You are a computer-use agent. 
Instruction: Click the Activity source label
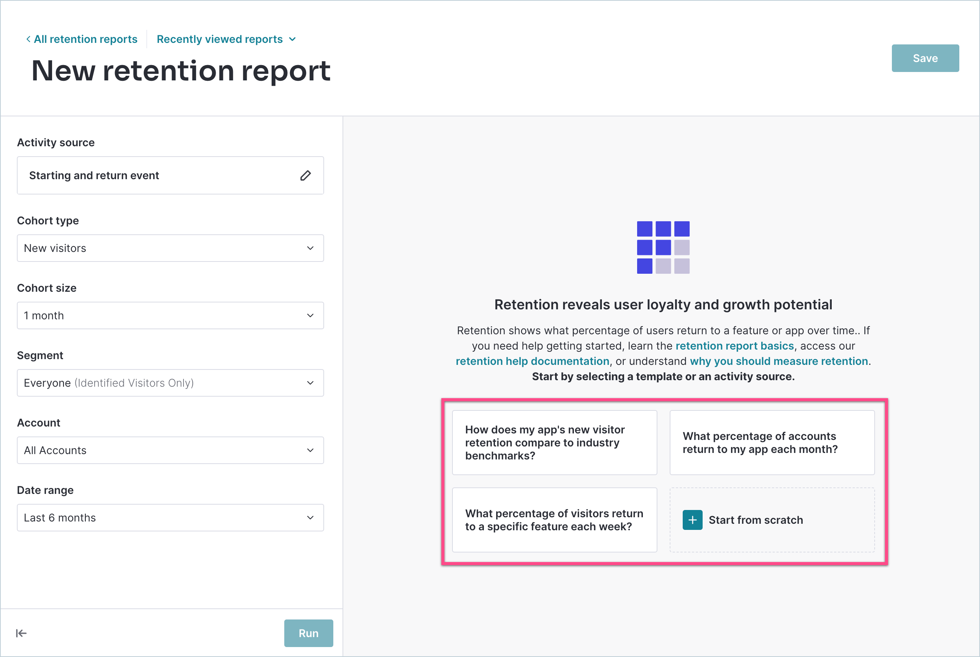[56, 142]
